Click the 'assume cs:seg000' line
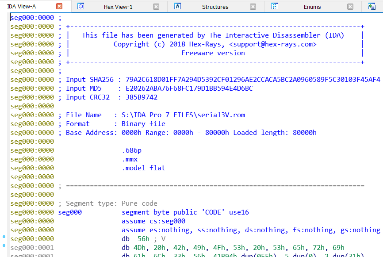Image resolution: width=383 pixels, height=257 pixels. [x=153, y=221]
